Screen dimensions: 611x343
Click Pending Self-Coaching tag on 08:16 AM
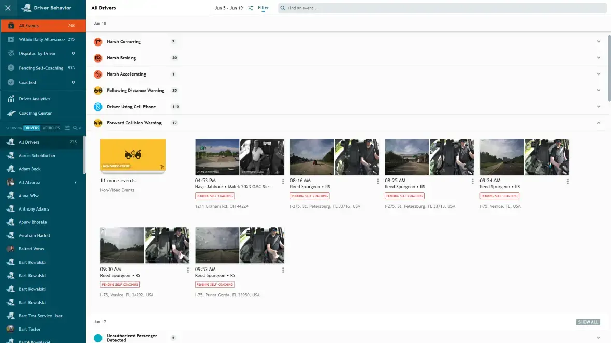click(310, 196)
